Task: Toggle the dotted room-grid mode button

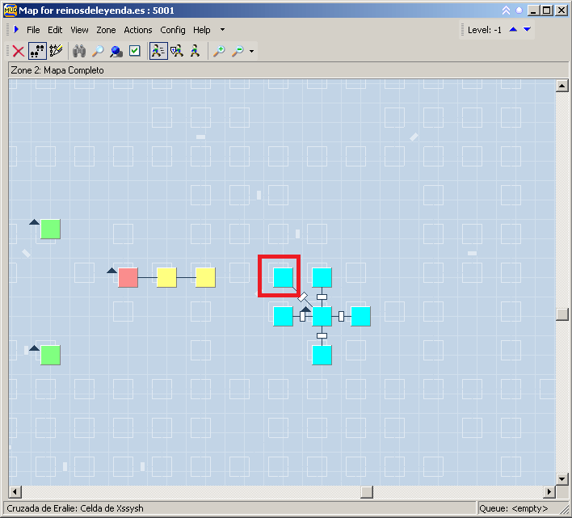Action: coord(37,51)
